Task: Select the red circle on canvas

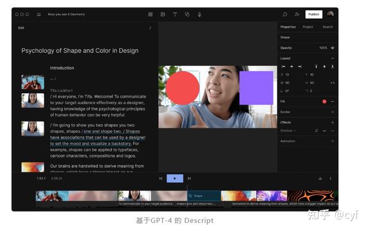Action: click(x=183, y=88)
